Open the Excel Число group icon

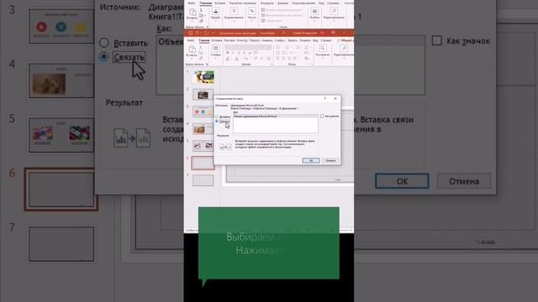252,11
